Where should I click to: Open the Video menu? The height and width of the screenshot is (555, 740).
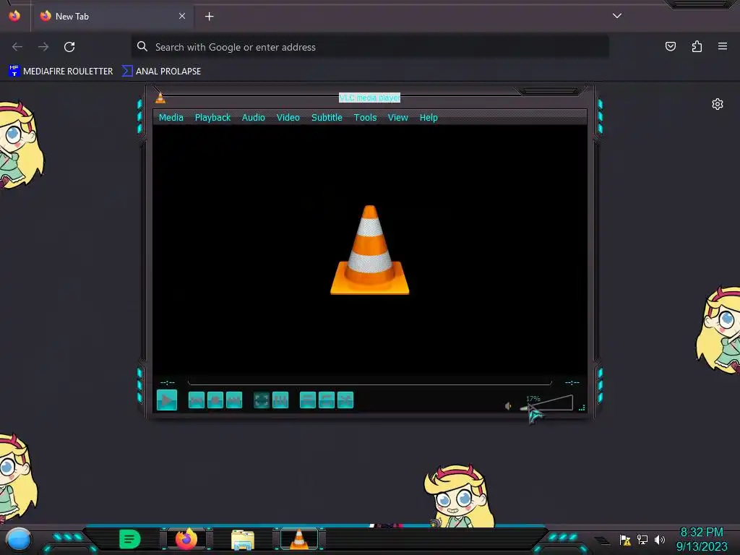tap(288, 118)
